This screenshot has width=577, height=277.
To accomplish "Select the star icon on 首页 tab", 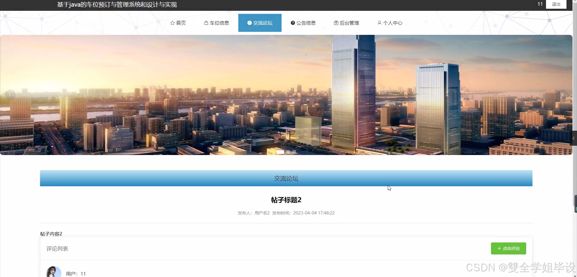I will [172, 23].
